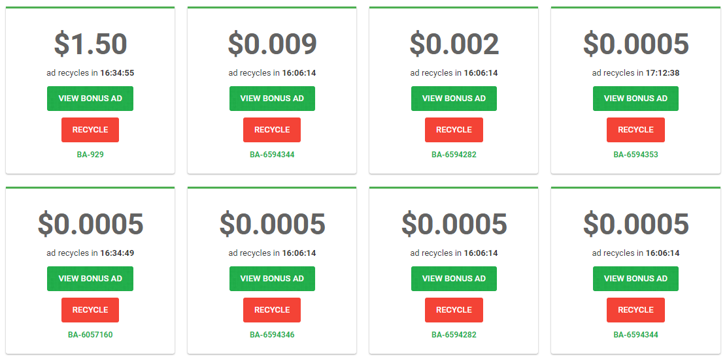Viewport: 727px width, 359px height.
Task: Select the $0.009 amount heading
Action: point(272,44)
